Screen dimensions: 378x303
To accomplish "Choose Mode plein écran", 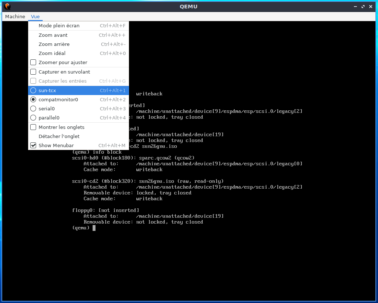I will point(79,26).
